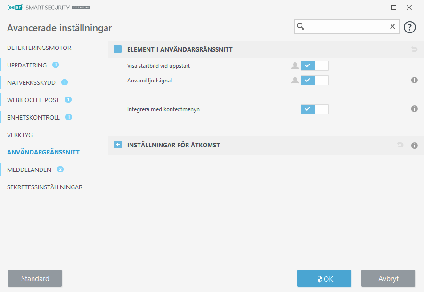Image resolution: width=424 pixels, height=292 pixels.
Task: Collapse the Element i användargränssnitt section
Action: [118, 49]
